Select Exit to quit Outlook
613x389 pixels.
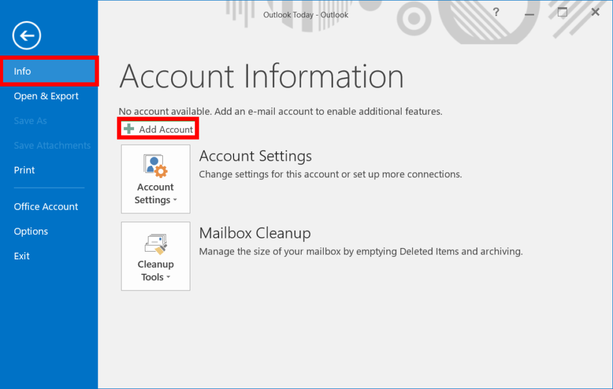[x=22, y=256]
